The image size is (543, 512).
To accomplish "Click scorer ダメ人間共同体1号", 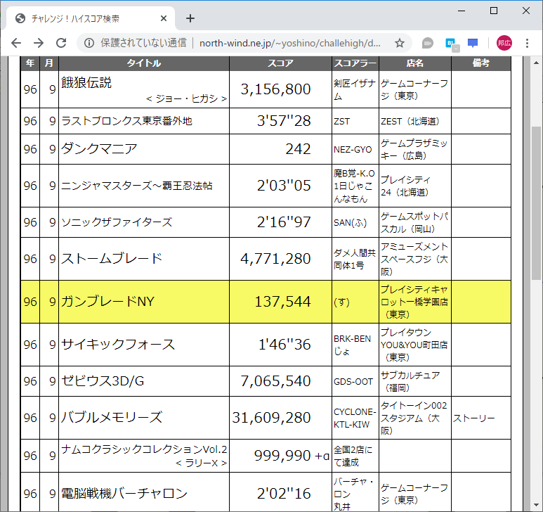I will coord(355,260).
